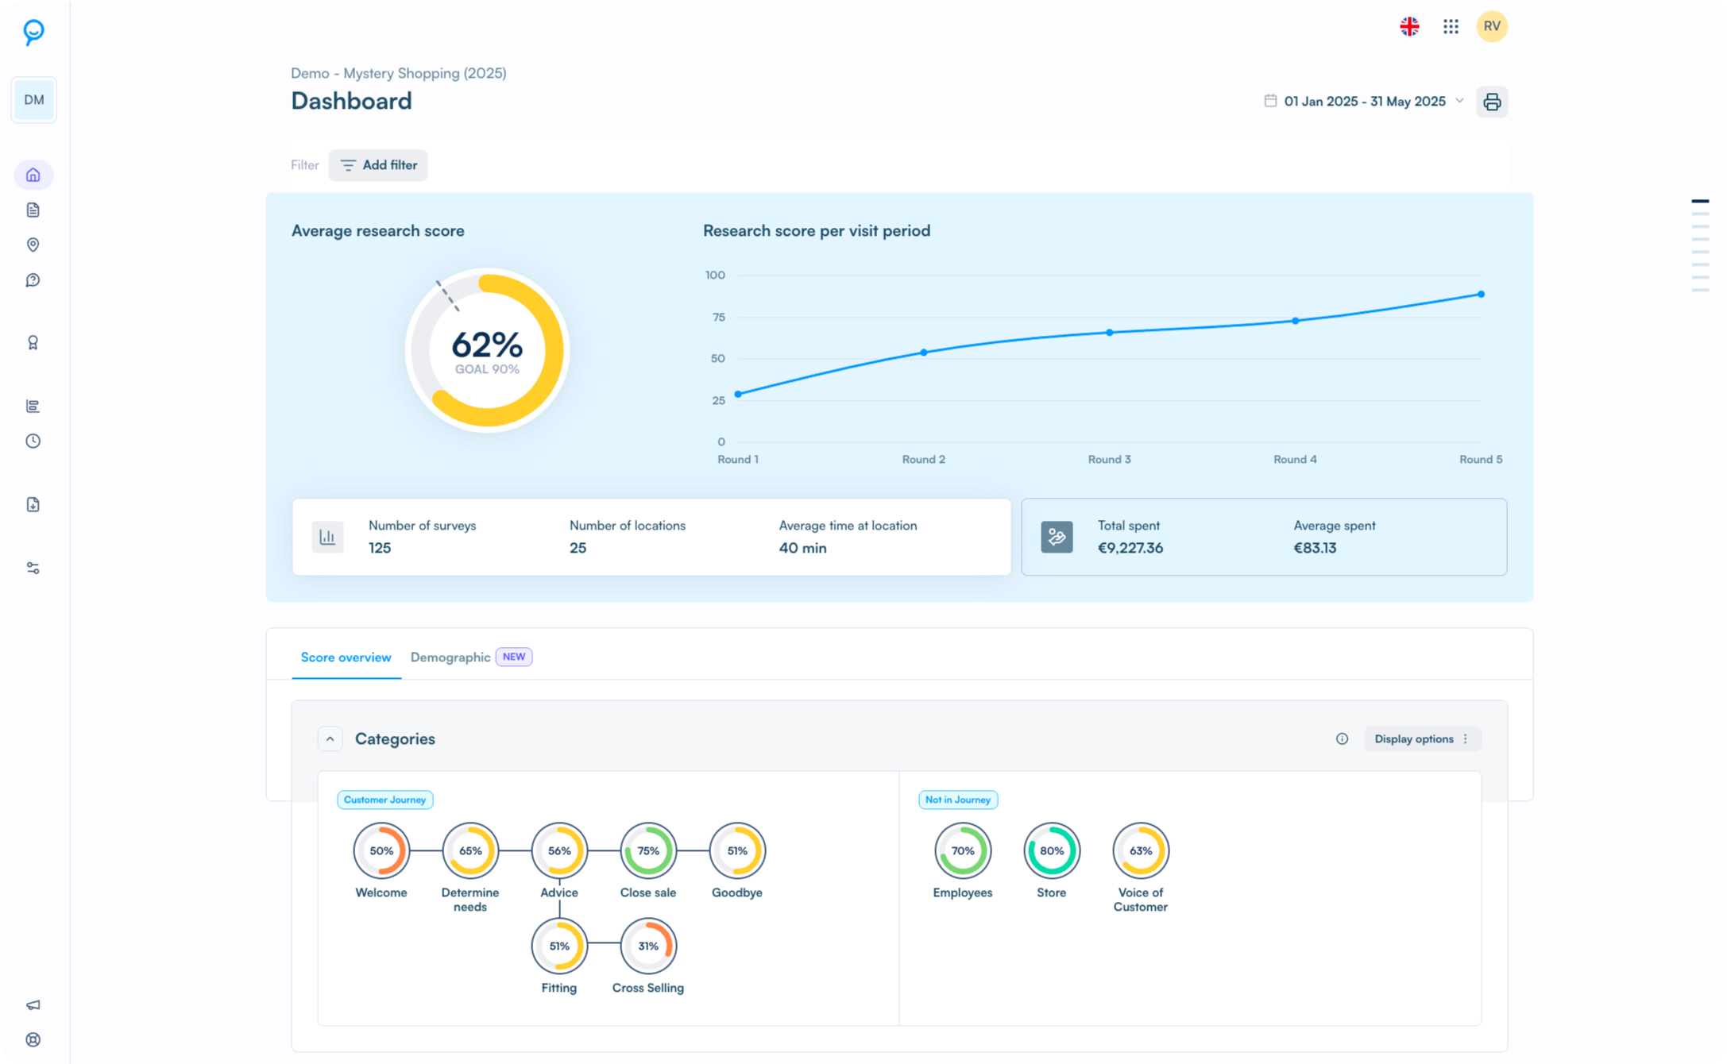Switch to the Demographic tab
This screenshot has width=1727, height=1064.
[x=450, y=657]
